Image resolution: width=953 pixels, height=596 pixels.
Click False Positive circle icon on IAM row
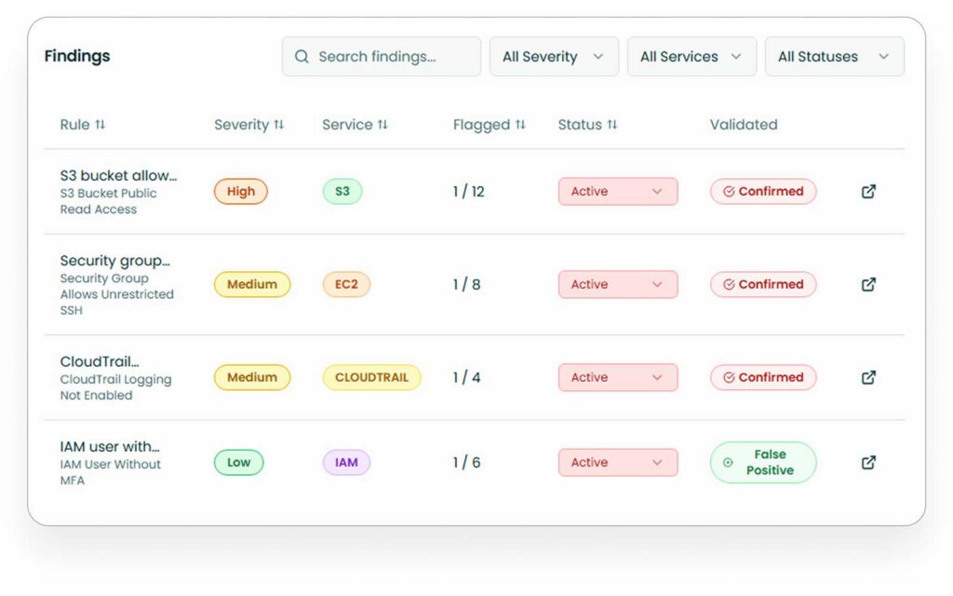[x=728, y=462]
